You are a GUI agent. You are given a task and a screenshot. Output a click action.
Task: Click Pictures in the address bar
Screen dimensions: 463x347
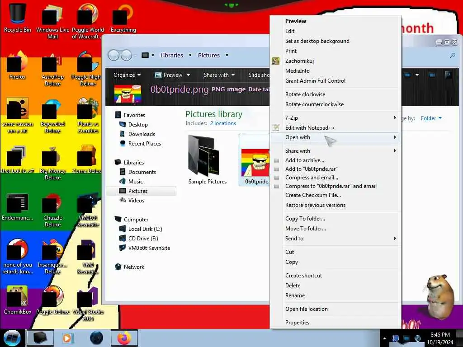click(209, 55)
